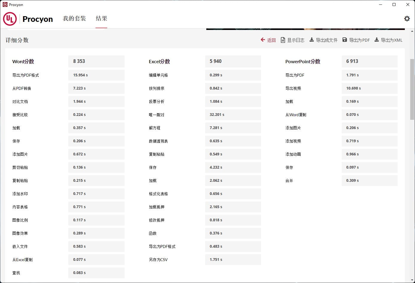Click the vertical scrollbar thumb
The height and width of the screenshot is (283, 415).
tap(412, 89)
